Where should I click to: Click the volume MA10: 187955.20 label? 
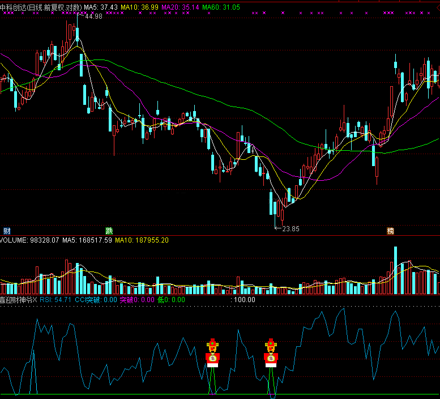(142, 240)
